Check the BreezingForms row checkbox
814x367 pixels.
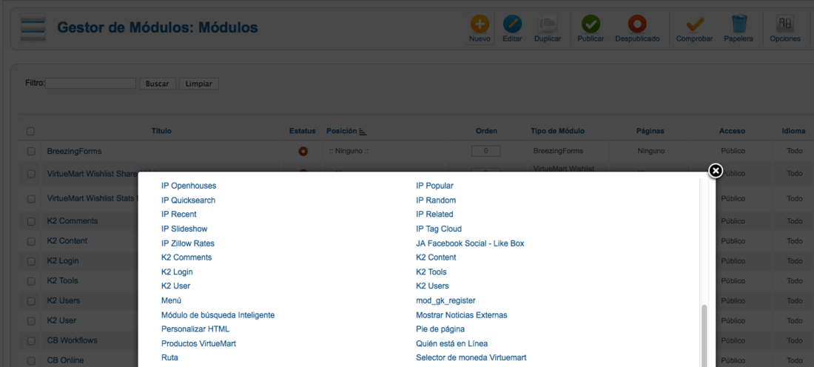pos(31,152)
